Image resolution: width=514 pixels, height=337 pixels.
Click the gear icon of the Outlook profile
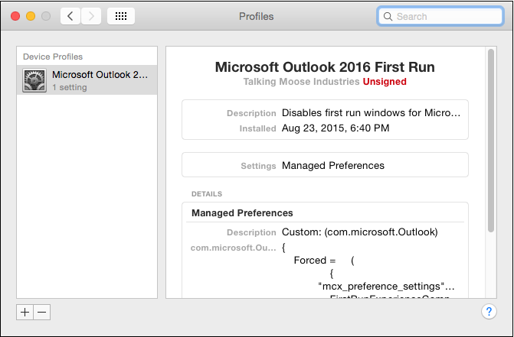click(x=34, y=80)
